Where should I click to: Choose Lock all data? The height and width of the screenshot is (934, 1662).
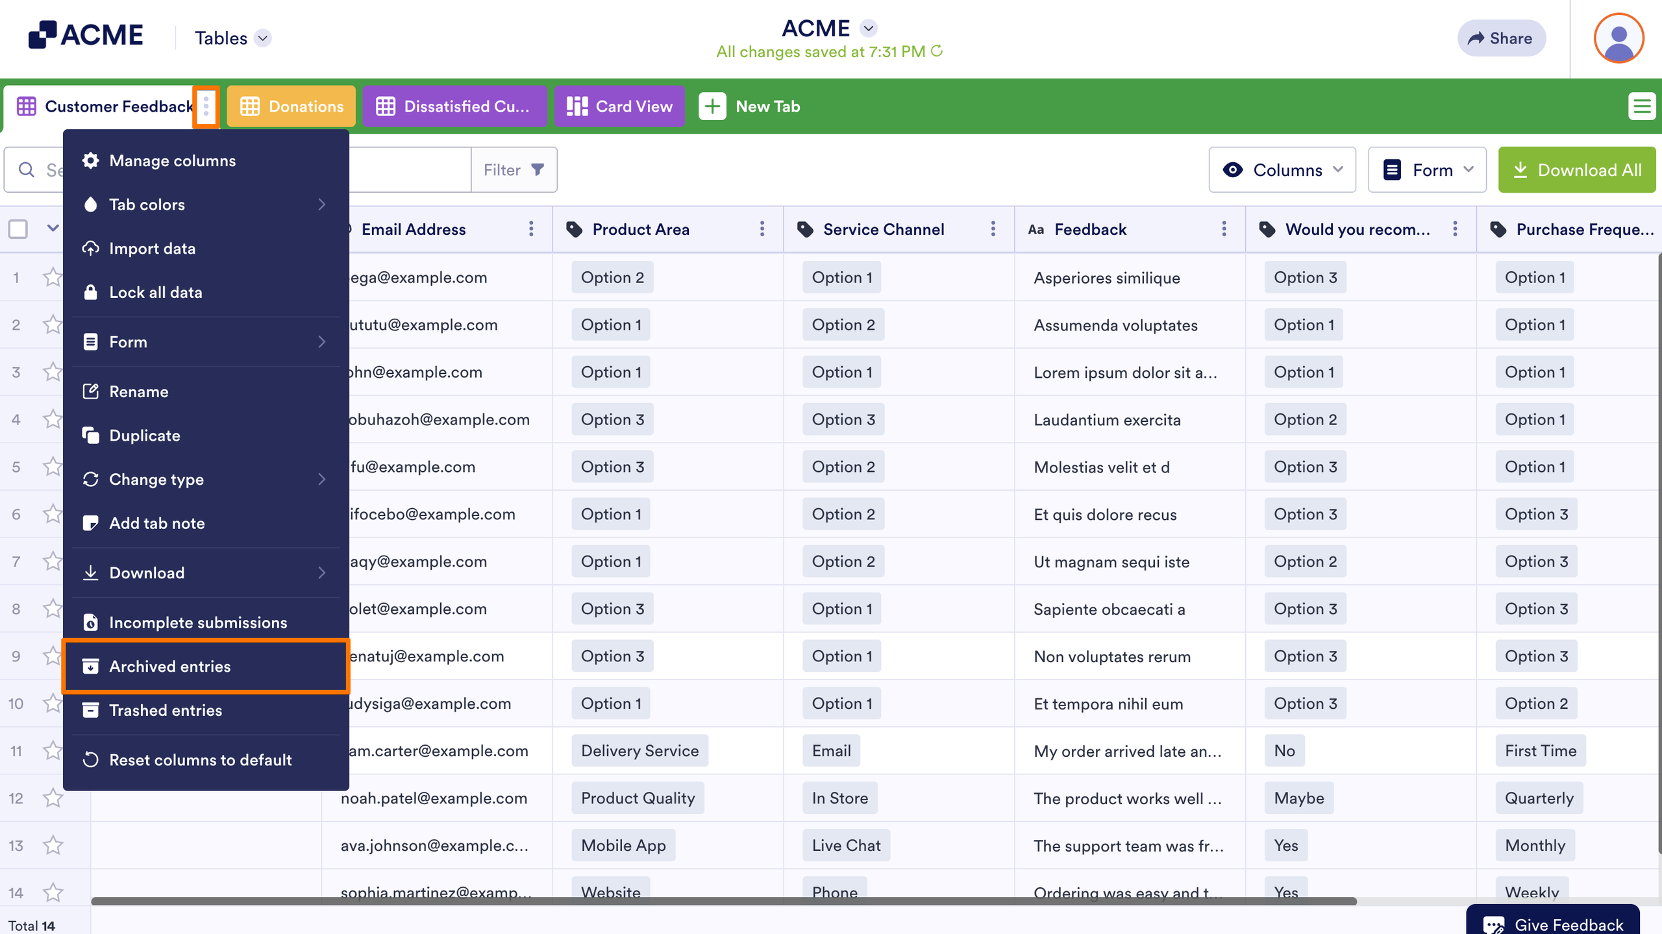coord(206,292)
